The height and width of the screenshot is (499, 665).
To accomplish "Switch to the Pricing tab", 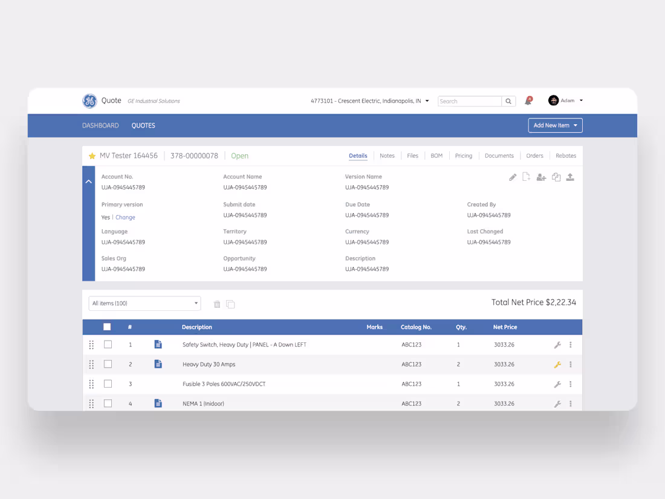I will [463, 155].
